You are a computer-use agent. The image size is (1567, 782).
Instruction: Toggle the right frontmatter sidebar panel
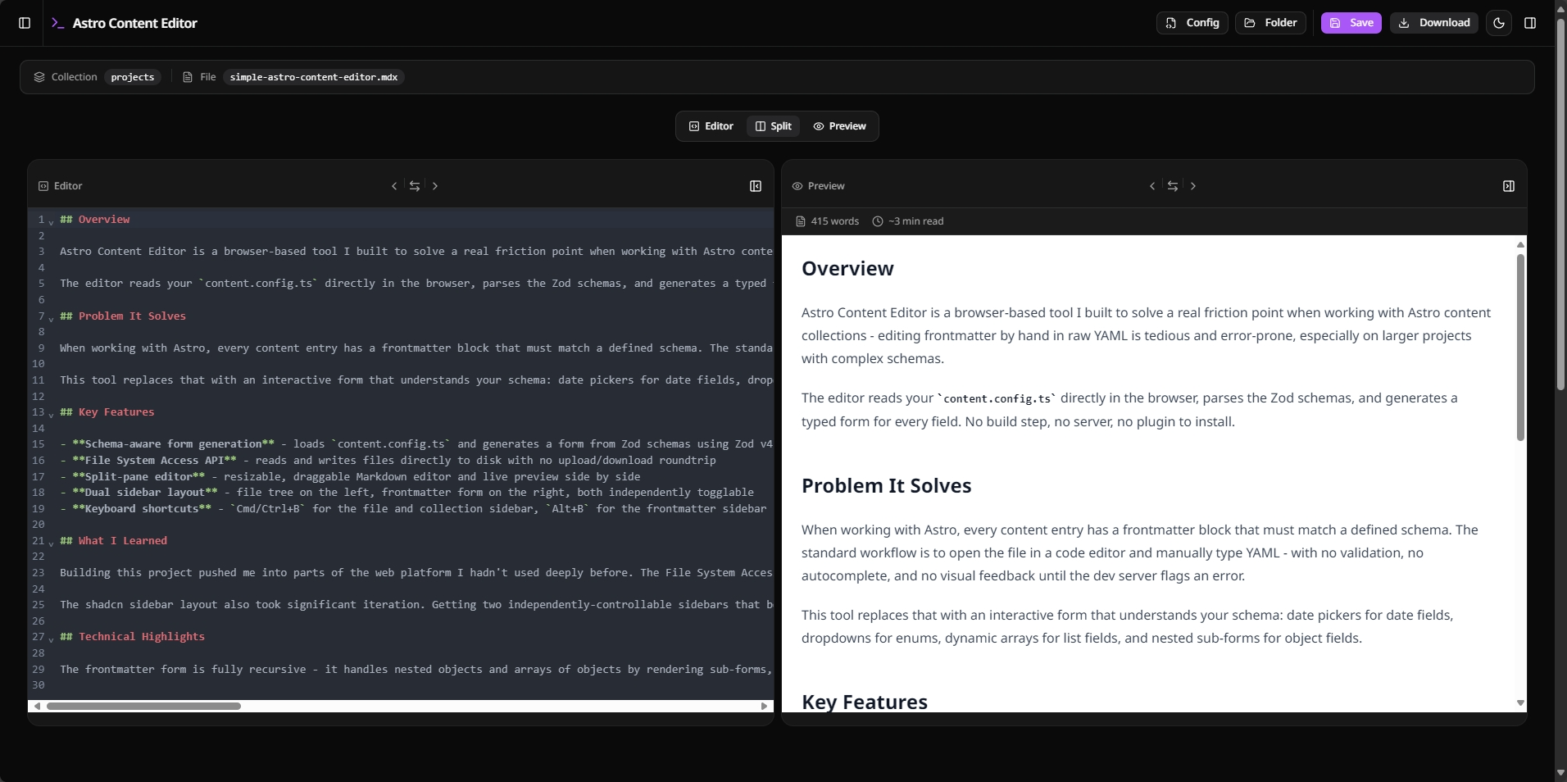point(1531,23)
